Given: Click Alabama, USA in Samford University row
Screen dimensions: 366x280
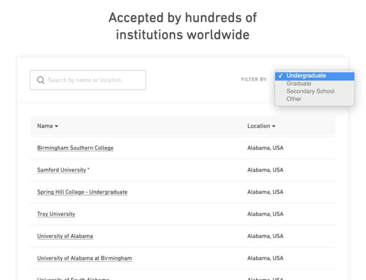Looking at the screenshot, I should [x=265, y=170].
